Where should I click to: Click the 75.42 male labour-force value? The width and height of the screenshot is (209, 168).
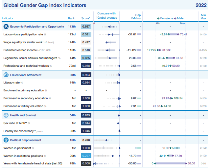(x=184, y=34)
